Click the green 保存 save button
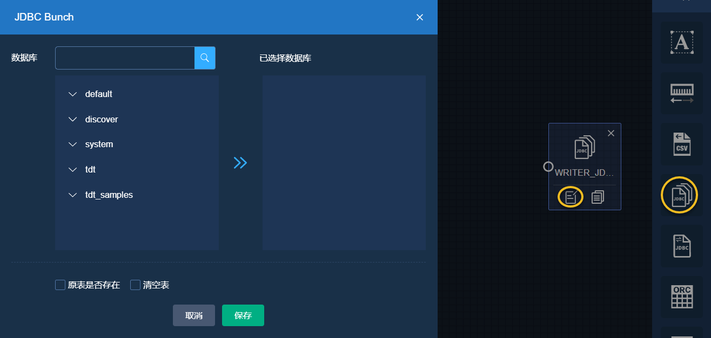Viewport: 711px width, 338px height. point(243,315)
